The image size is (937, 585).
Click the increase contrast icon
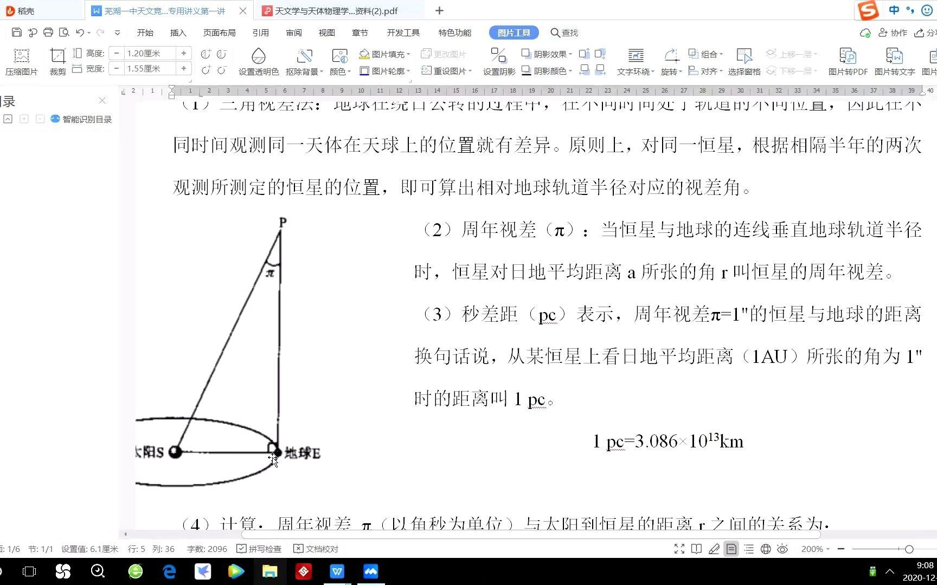coord(206,54)
